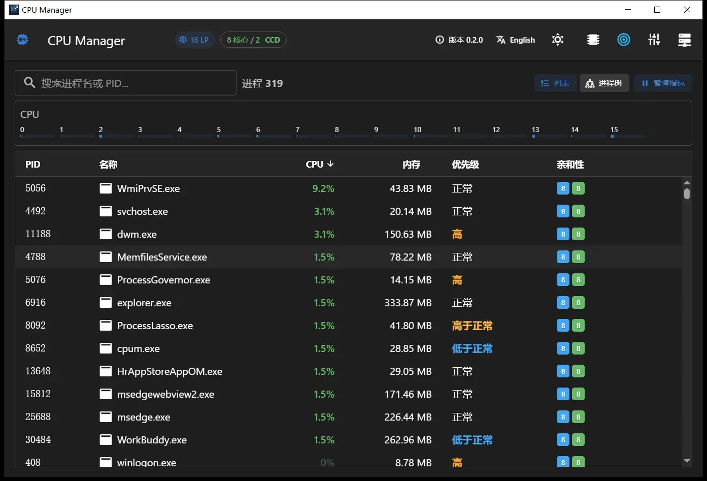This screenshot has height=481, width=707.
Task: Select the msedgewebview2.exe process name
Action: point(165,394)
